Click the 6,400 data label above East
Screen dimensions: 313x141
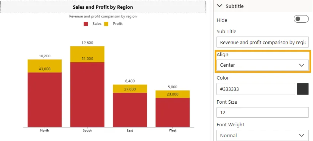tap(130, 81)
